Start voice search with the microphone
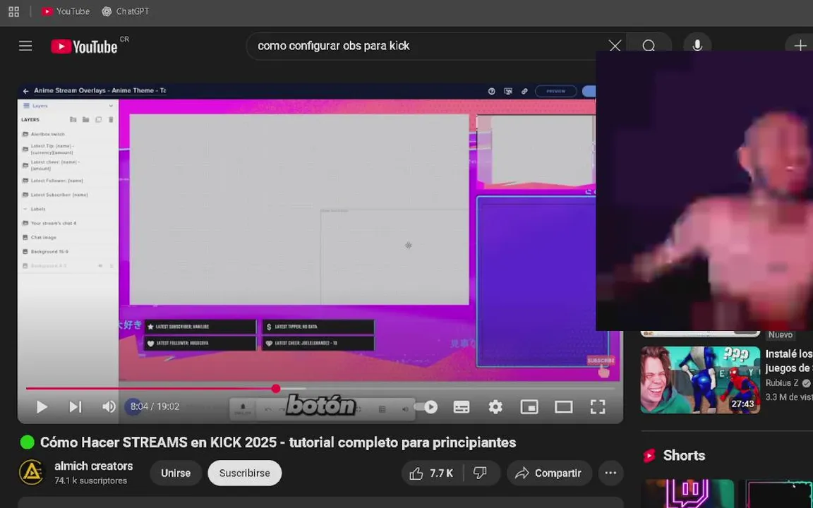This screenshot has width=813, height=508. point(697,46)
